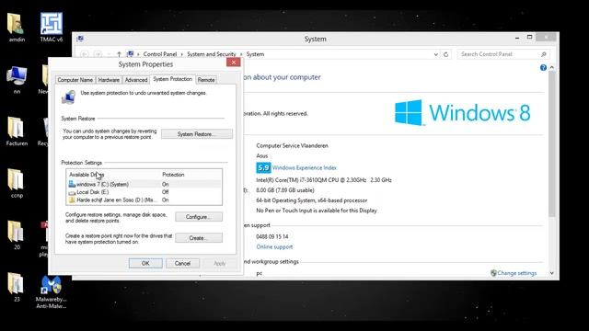Go back in System window

pos(85,54)
